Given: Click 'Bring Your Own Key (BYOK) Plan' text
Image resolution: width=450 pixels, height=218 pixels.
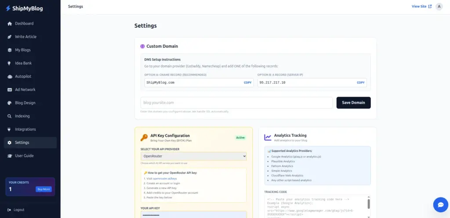Looking at the screenshot, I should 171,141.
